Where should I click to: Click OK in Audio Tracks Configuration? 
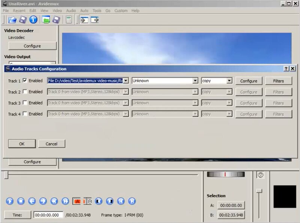pos(22,144)
